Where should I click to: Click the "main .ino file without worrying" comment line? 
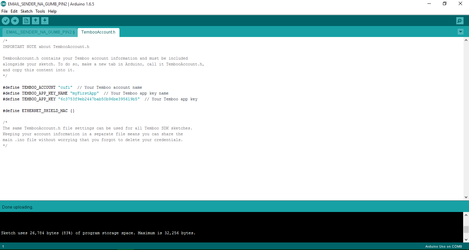click(93, 140)
